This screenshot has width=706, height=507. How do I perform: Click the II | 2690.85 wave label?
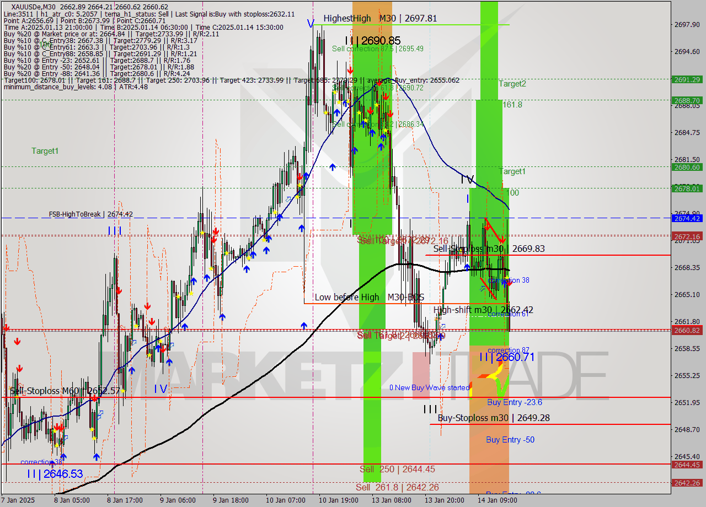pyautogui.click(x=373, y=40)
